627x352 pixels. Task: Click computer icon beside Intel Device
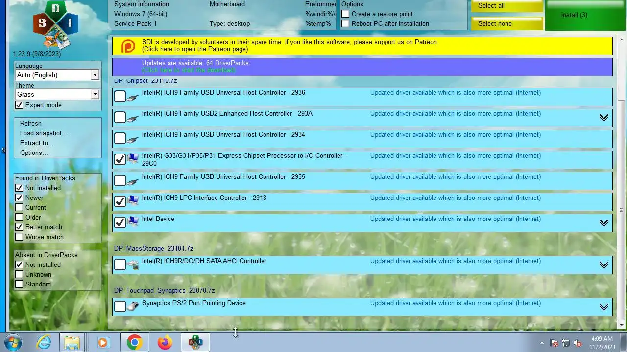tap(132, 222)
